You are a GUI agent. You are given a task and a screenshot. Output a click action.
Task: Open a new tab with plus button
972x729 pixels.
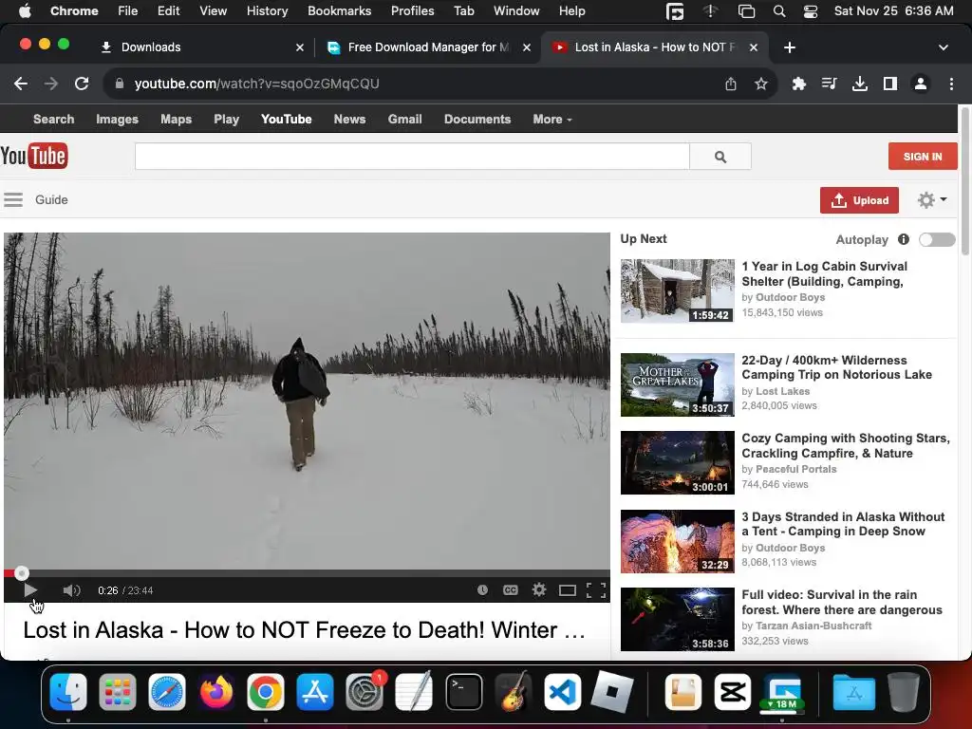pyautogui.click(x=789, y=47)
